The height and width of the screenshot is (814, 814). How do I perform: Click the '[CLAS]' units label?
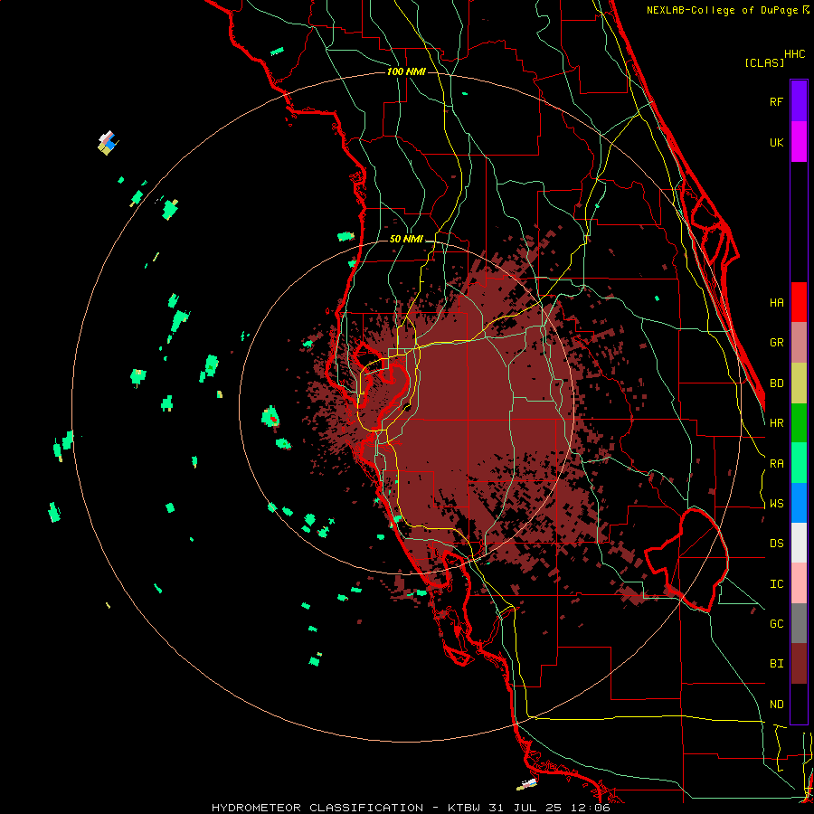(x=764, y=62)
